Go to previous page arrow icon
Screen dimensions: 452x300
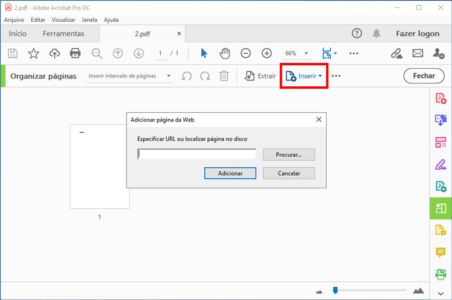click(x=118, y=53)
